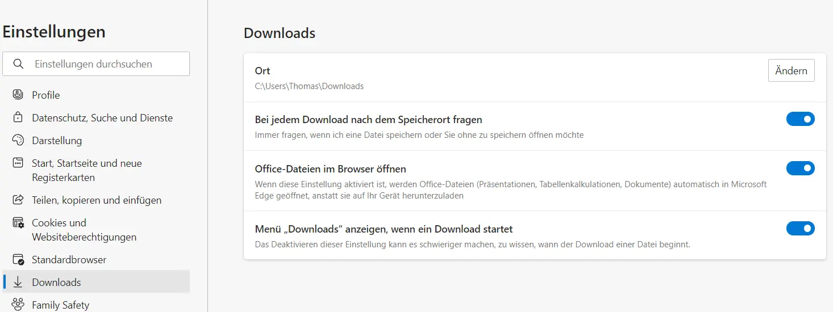Click the Teilen share icon
833x312 pixels.
click(x=18, y=200)
